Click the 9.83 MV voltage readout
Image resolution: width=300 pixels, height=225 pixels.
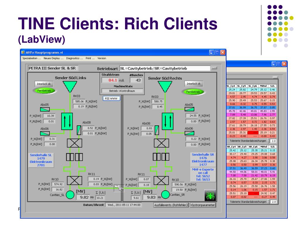coord(150,197)
